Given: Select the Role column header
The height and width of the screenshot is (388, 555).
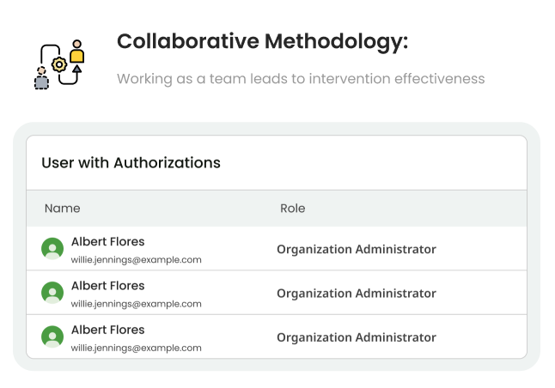Looking at the screenshot, I should pyautogui.click(x=292, y=209).
